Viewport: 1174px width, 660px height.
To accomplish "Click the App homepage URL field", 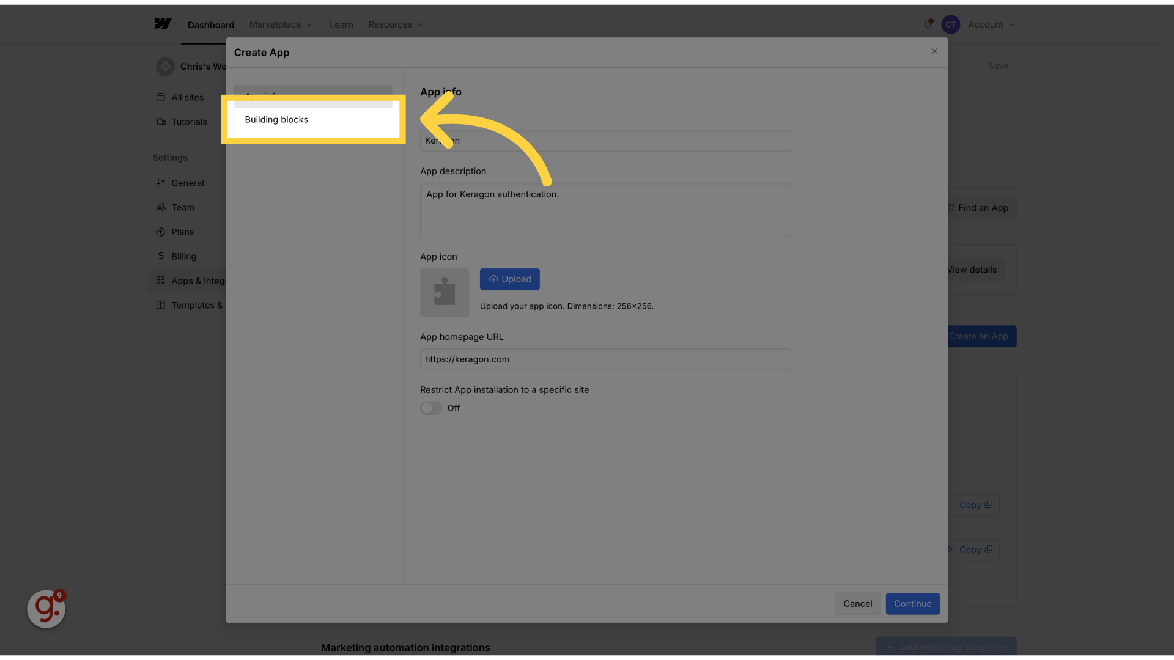I will [x=605, y=359].
